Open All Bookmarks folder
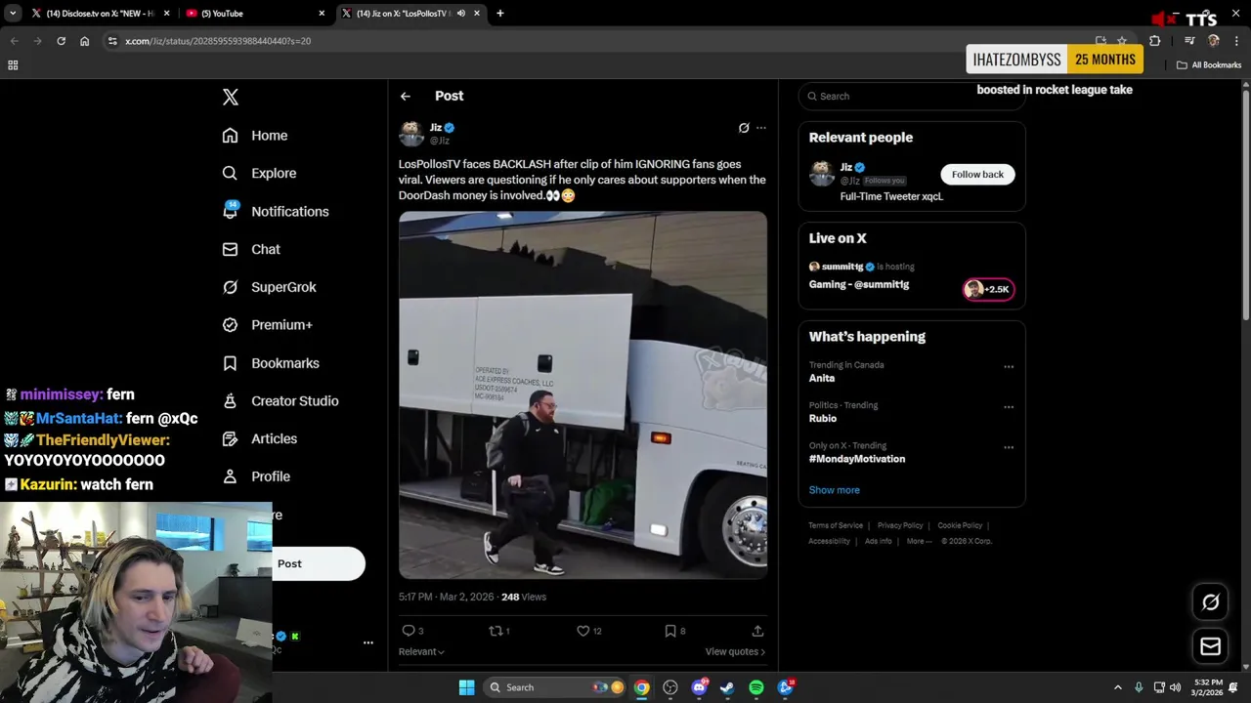1251x703 pixels. pos(1209,65)
